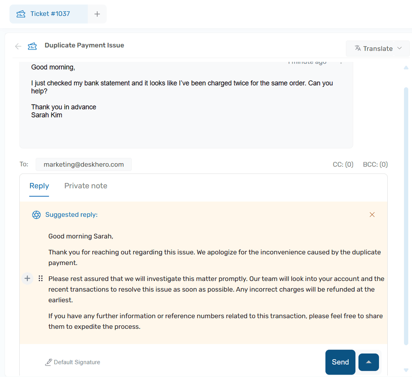Open the Translate dropdown

point(378,49)
